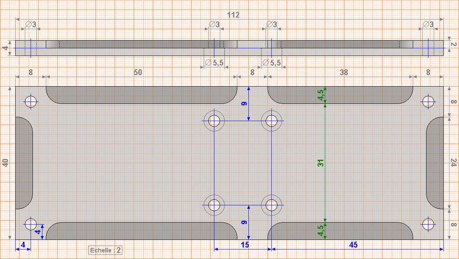The width and height of the screenshot is (459, 259).
Task: Select the 112 overall width dimension
Action: [233, 15]
